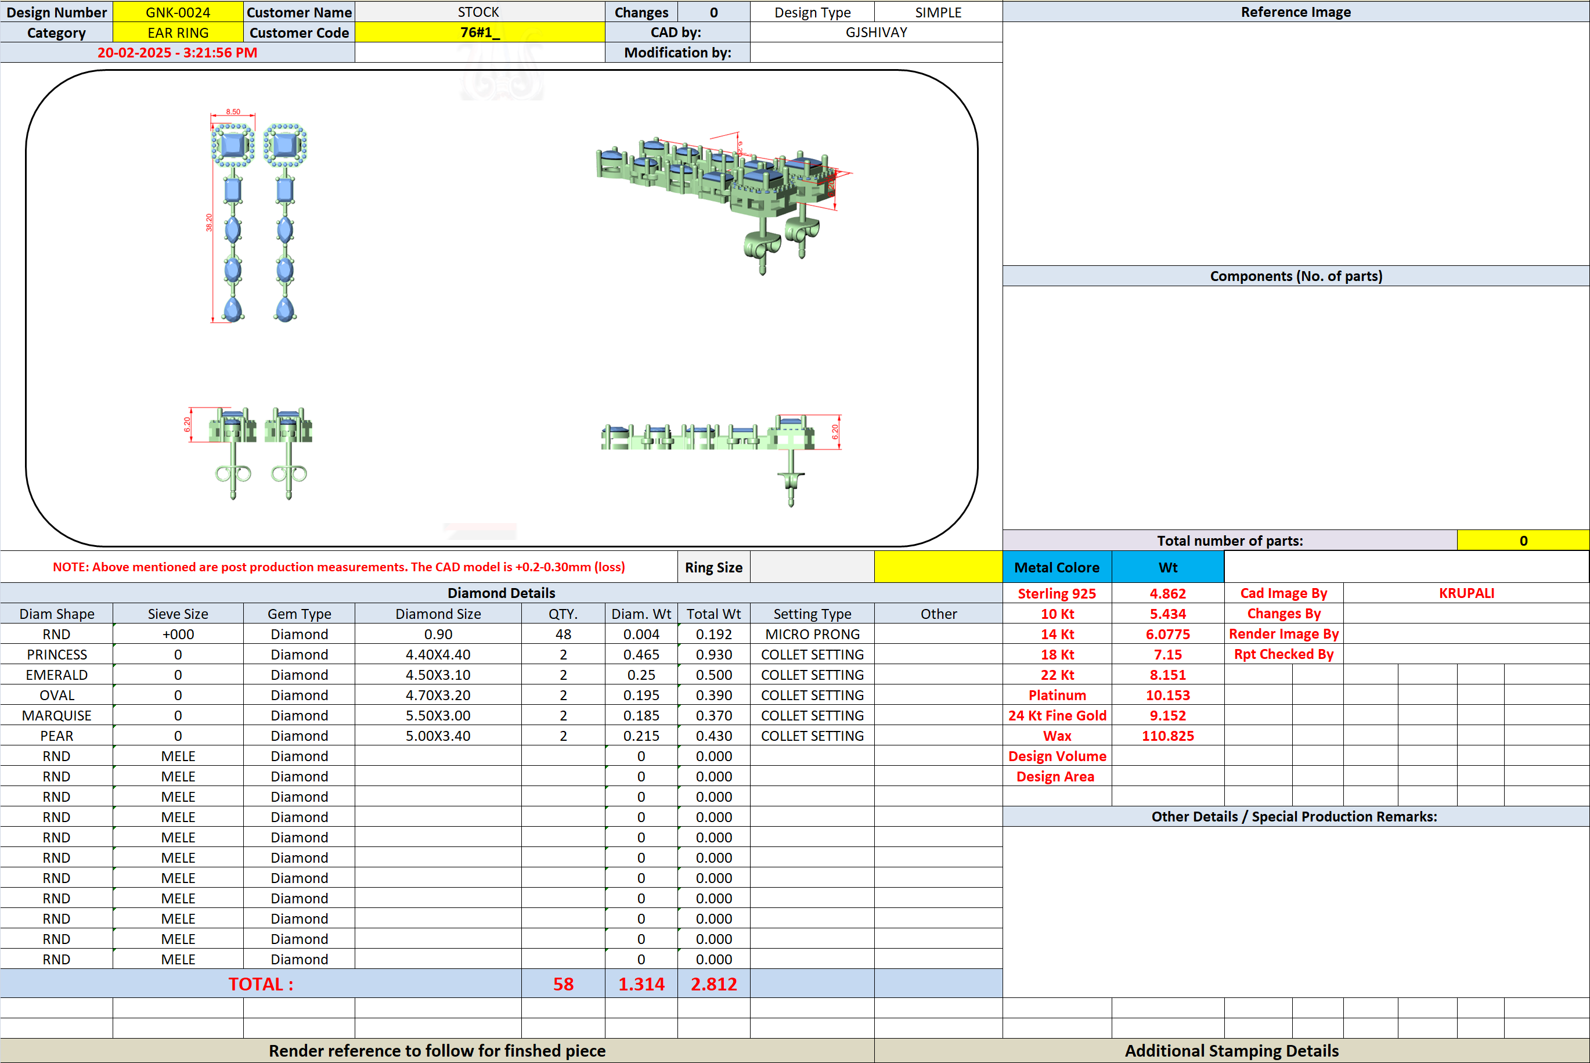Select the GJSHIVAY CAD by cell
The height and width of the screenshot is (1063, 1590).
click(x=875, y=33)
